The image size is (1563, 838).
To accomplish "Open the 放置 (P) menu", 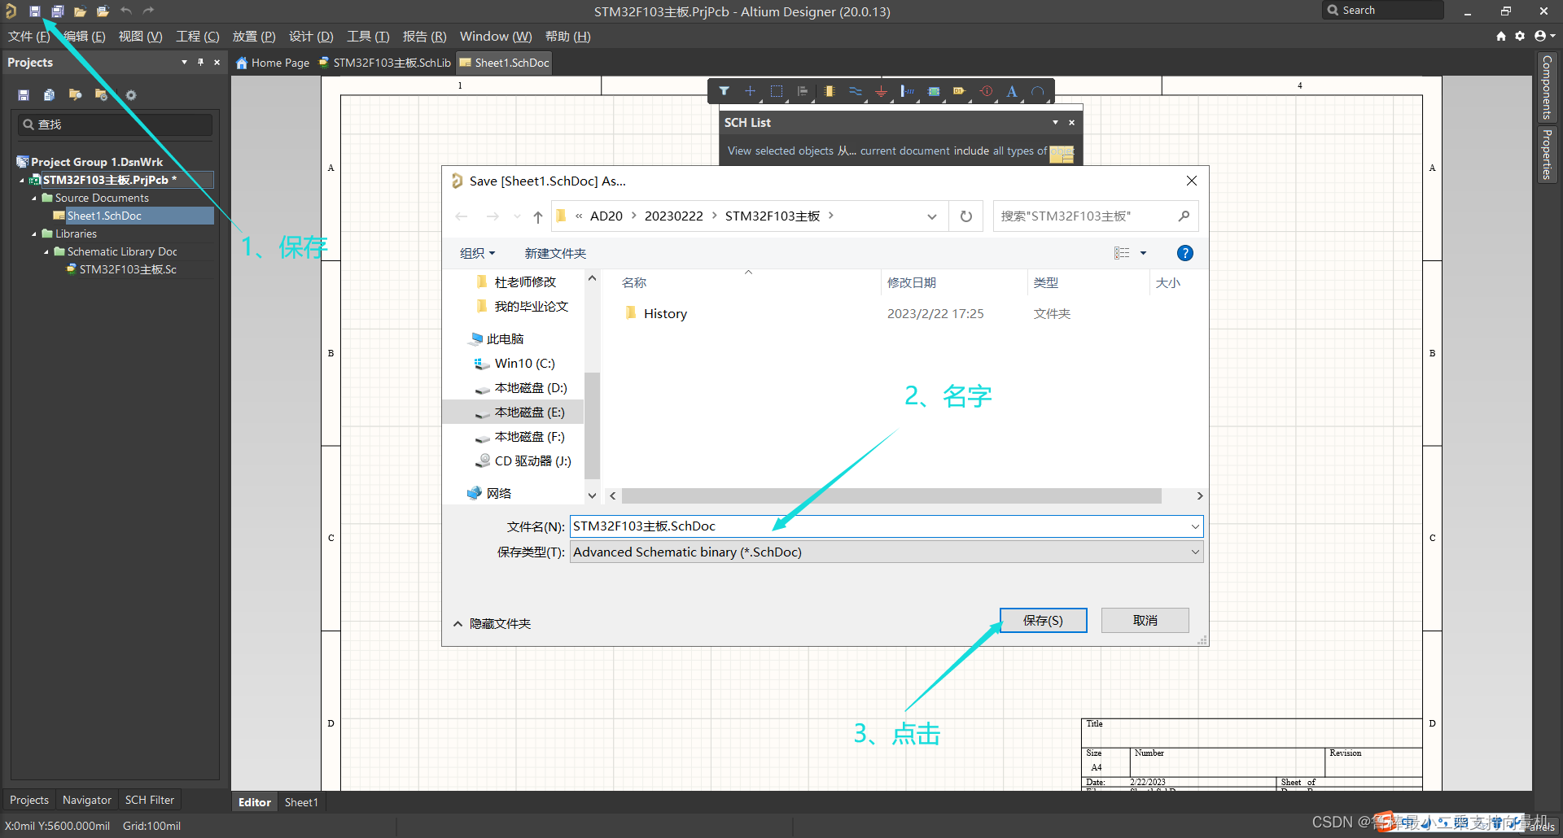I will tap(254, 37).
